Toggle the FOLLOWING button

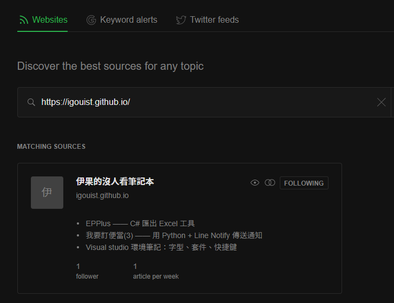click(304, 183)
